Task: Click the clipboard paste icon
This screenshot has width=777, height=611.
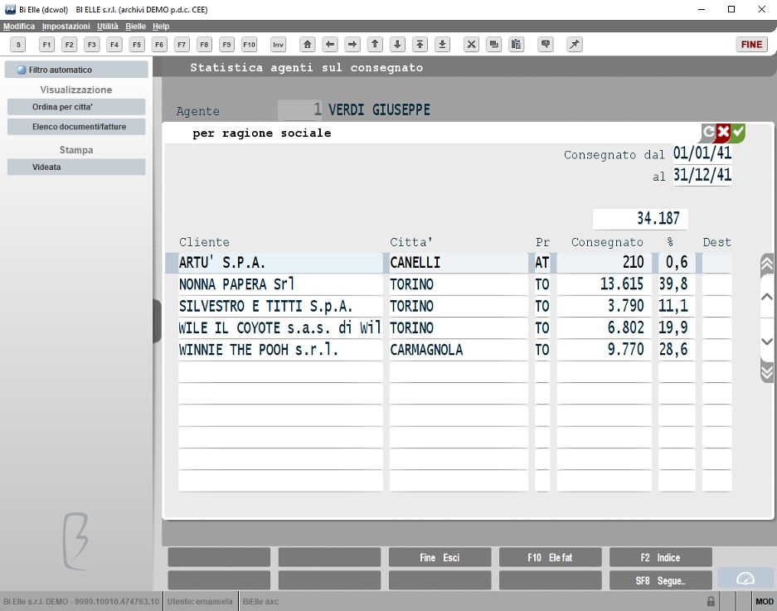Action: click(516, 45)
